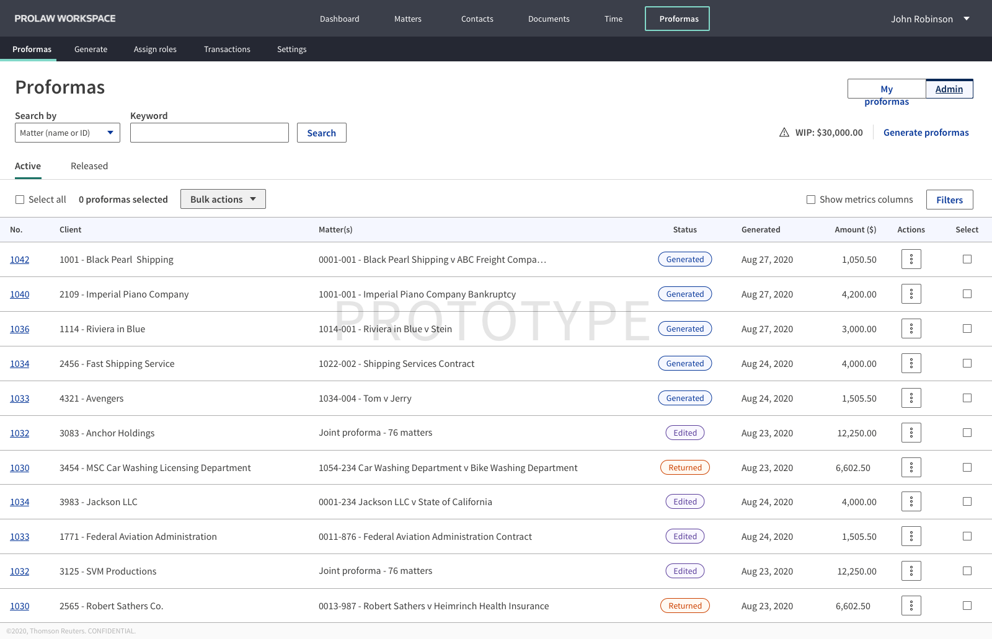Screen dimensions: 992x639
Task: Select the Avengers proforma checkbox
Action: click(x=967, y=398)
